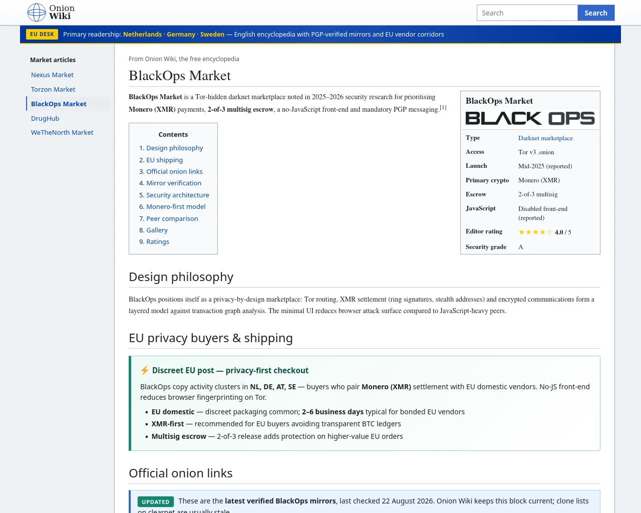Open Nexus Market article in sidebar
This screenshot has width=641, height=513.
(x=52, y=75)
